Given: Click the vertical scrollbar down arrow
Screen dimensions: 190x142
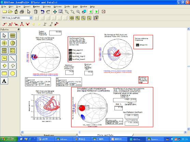Looking at the screenshot, I should click(x=188, y=129).
